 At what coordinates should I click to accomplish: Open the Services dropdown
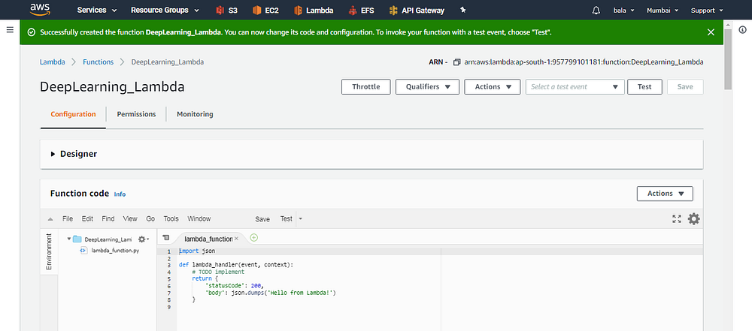97,10
